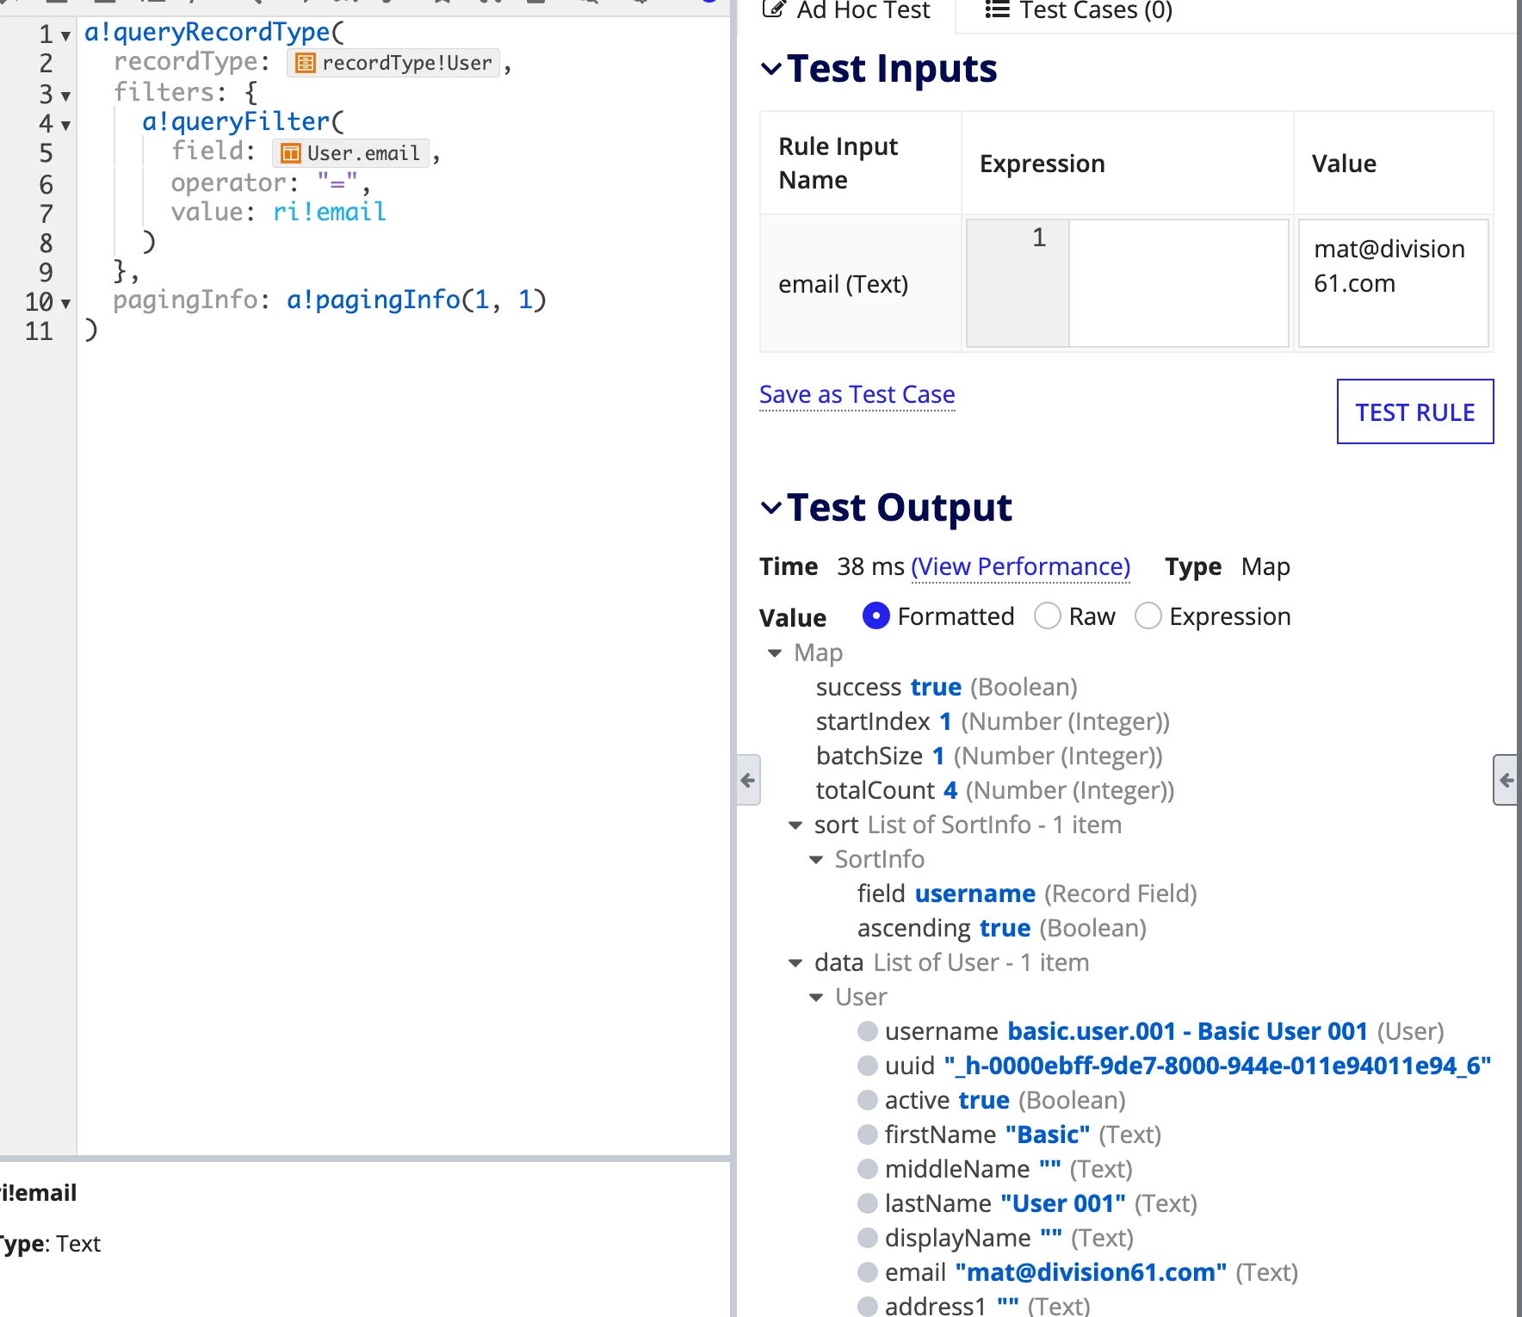The image size is (1522, 1317).
Task: Click line number 7 in the gutter
Action: [46, 213]
